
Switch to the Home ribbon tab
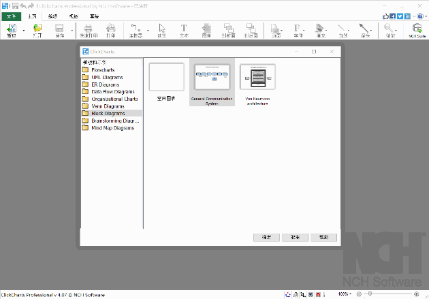pyautogui.click(x=32, y=16)
